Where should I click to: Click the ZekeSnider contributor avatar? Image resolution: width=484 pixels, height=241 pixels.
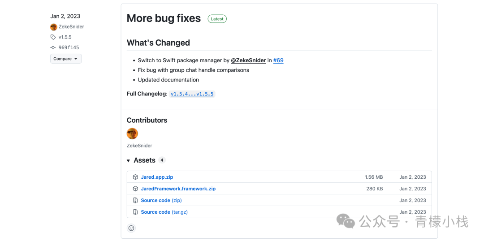[132, 133]
